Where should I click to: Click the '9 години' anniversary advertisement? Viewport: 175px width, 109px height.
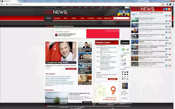pos(107,92)
